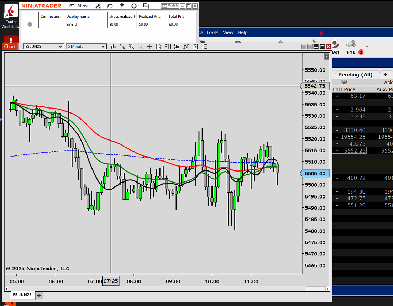Select the Pending (All) tab
This screenshot has height=306, width=393.
pyautogui.click(x=355, y=75)
